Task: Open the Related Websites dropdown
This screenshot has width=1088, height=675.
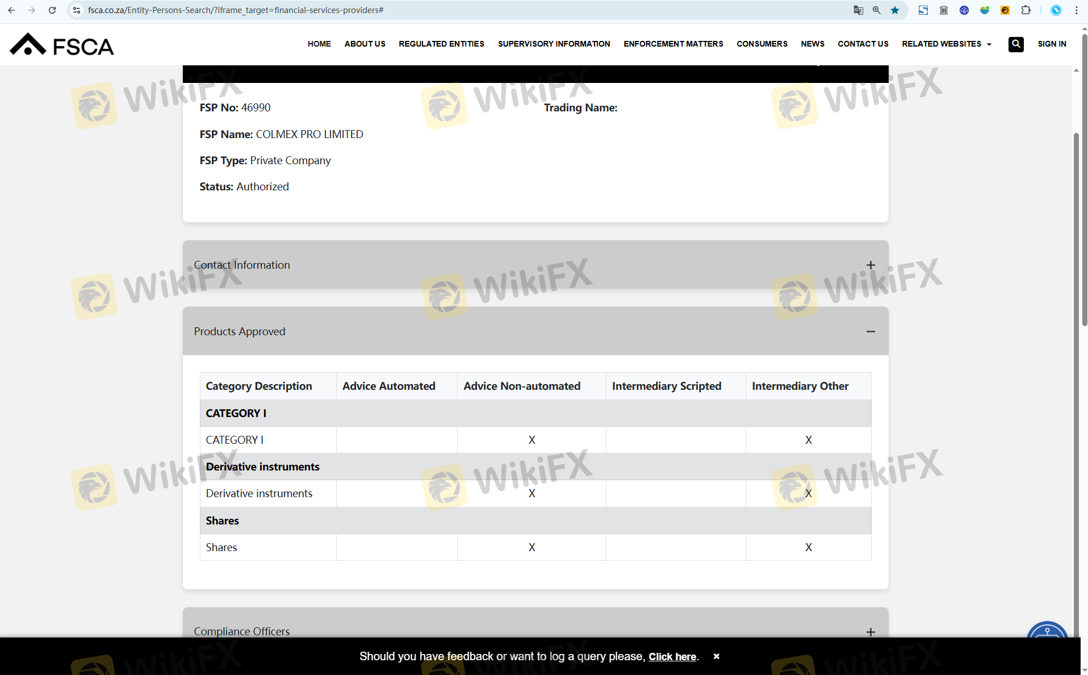Action: (946, 44)
